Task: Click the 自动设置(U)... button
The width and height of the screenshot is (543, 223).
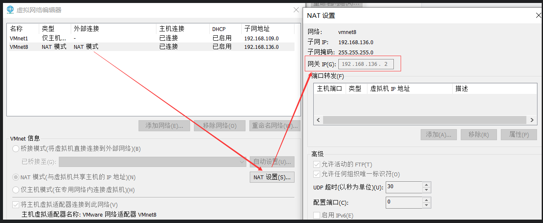Action: (x=272, y=162)
